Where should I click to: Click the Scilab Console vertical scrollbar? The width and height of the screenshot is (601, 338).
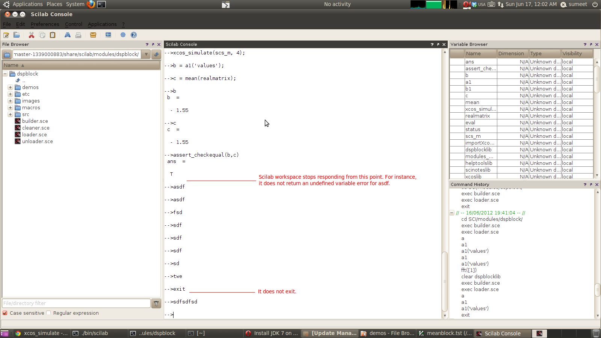445,282
